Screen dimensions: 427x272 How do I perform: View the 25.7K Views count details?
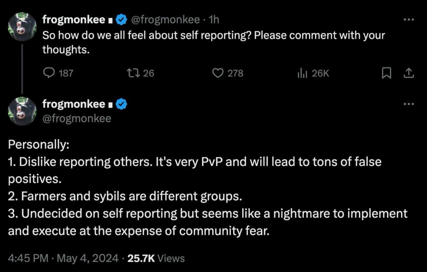coord(156,258)
